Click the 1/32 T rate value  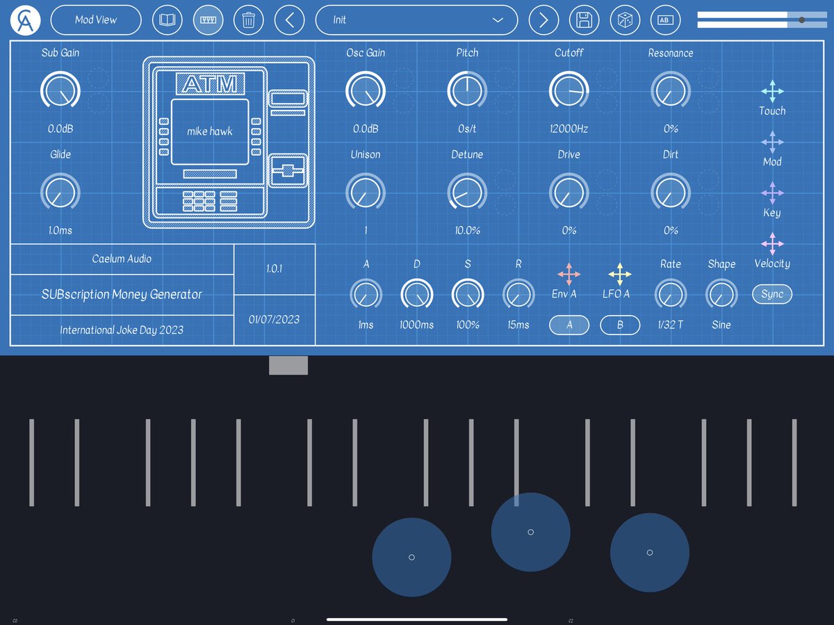pyautogui.click(x=671, y=325)
